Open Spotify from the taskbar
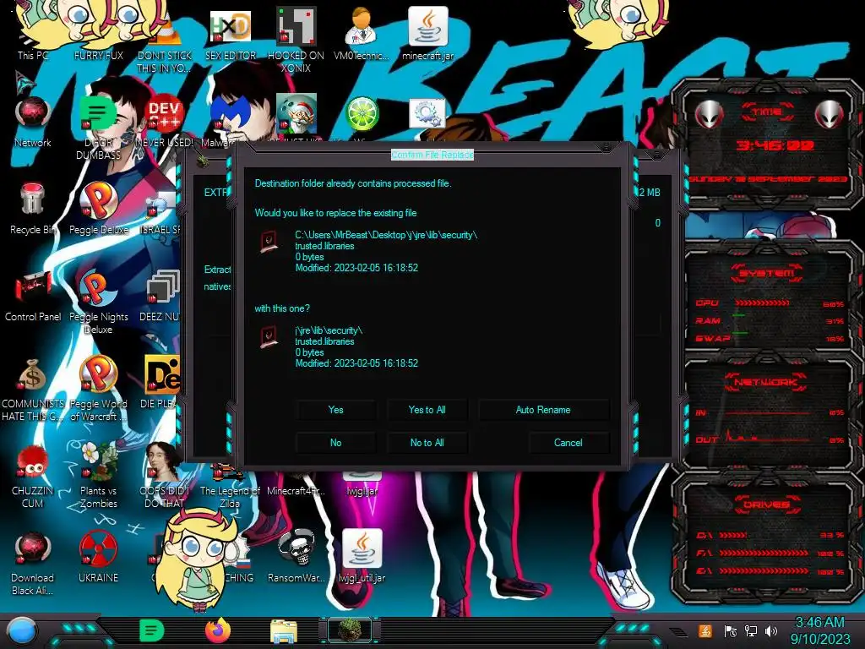Screen dimensions: 865x649 [152, 630]
